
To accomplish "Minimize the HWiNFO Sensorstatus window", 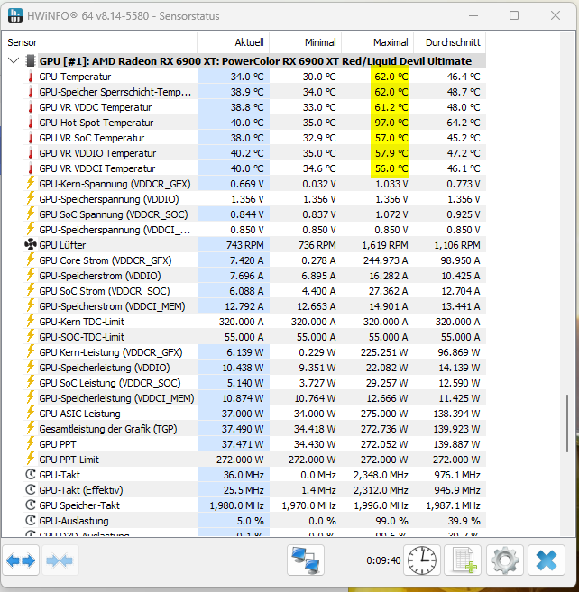I will [x=473, y=15].
